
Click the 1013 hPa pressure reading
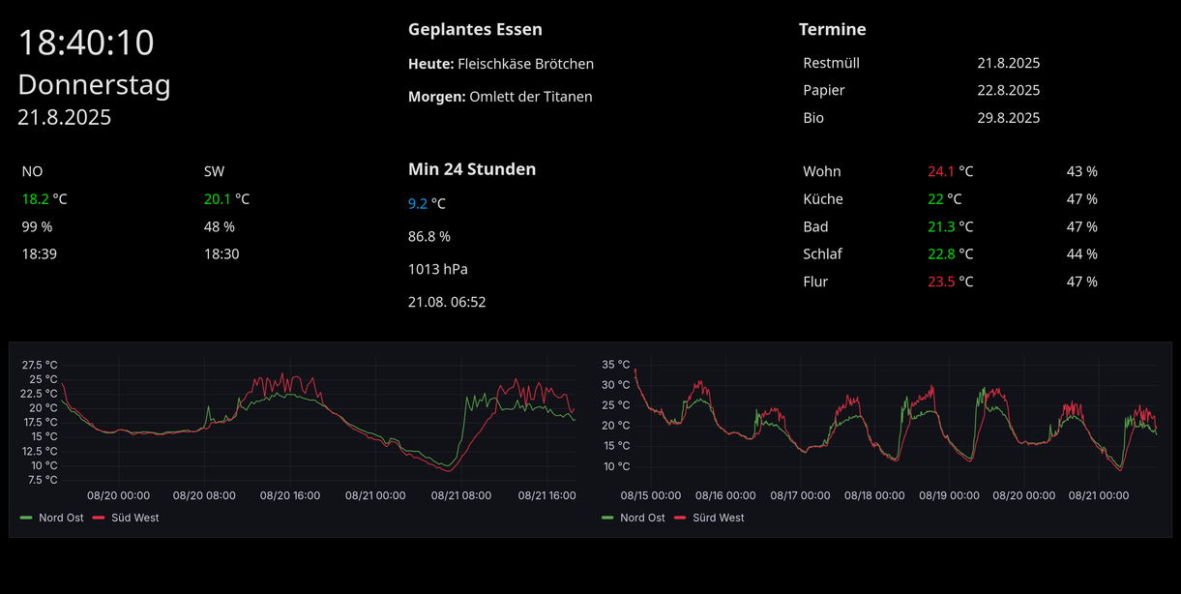coord(437,269)
